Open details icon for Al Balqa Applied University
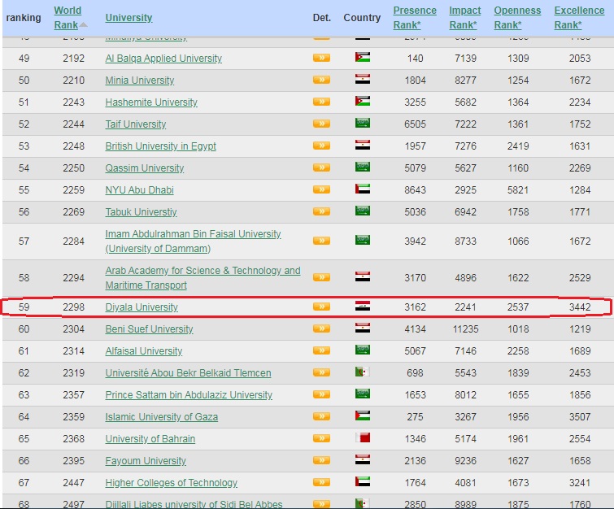614x509 pixels. pyautogui.click(x=321, y=58)
